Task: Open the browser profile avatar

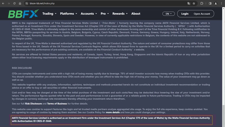Action: 216,3
